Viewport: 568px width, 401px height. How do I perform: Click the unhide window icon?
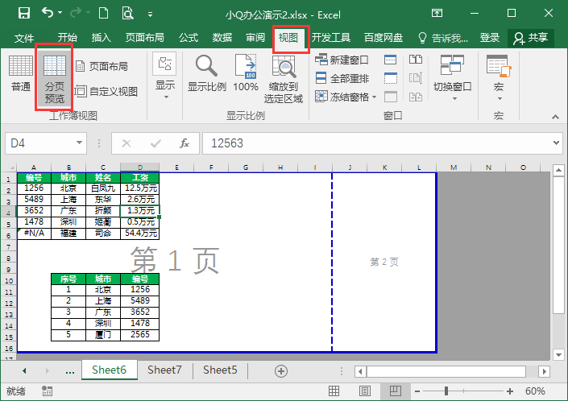[390, 97]
